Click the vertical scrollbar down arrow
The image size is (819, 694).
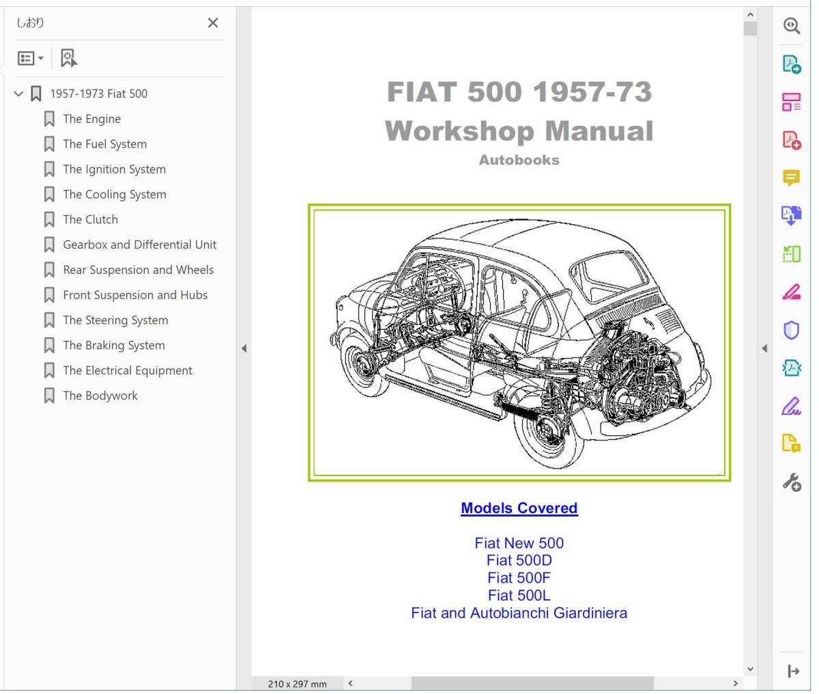[x=750, y=669]
